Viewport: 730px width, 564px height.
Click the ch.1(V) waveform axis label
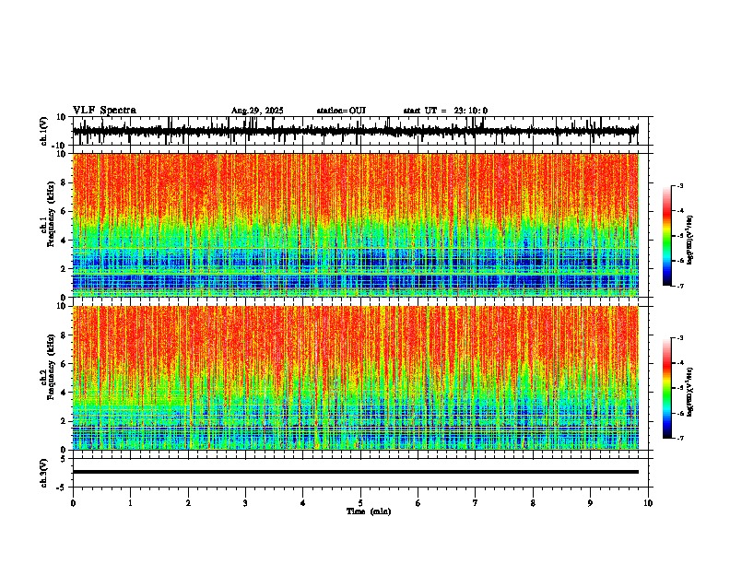[44, 131]
